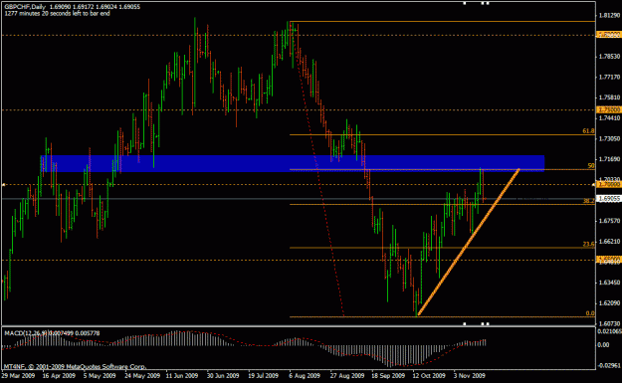Click the MT4NF MetaQuotes copyright text
The height and width of the screenshot is (383, 622).
(75, 367)
